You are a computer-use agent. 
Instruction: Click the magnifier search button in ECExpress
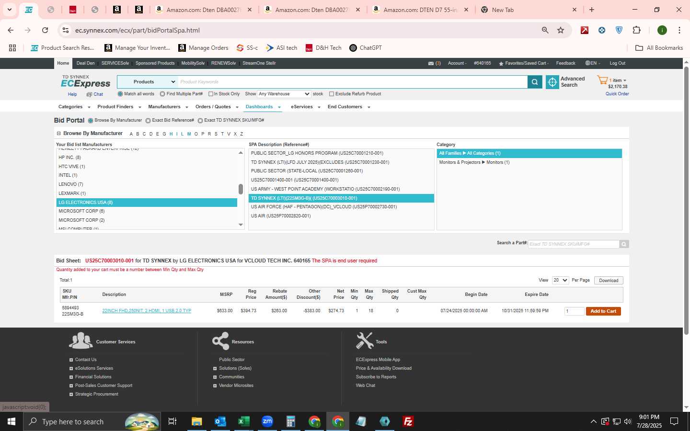tap(535, 82)
